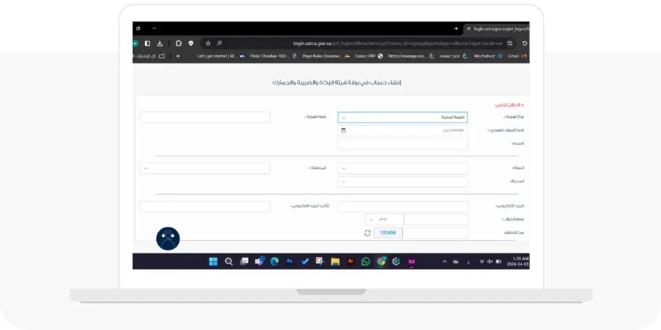
Task: Open Windows Start menu
Action: point(213,261)
